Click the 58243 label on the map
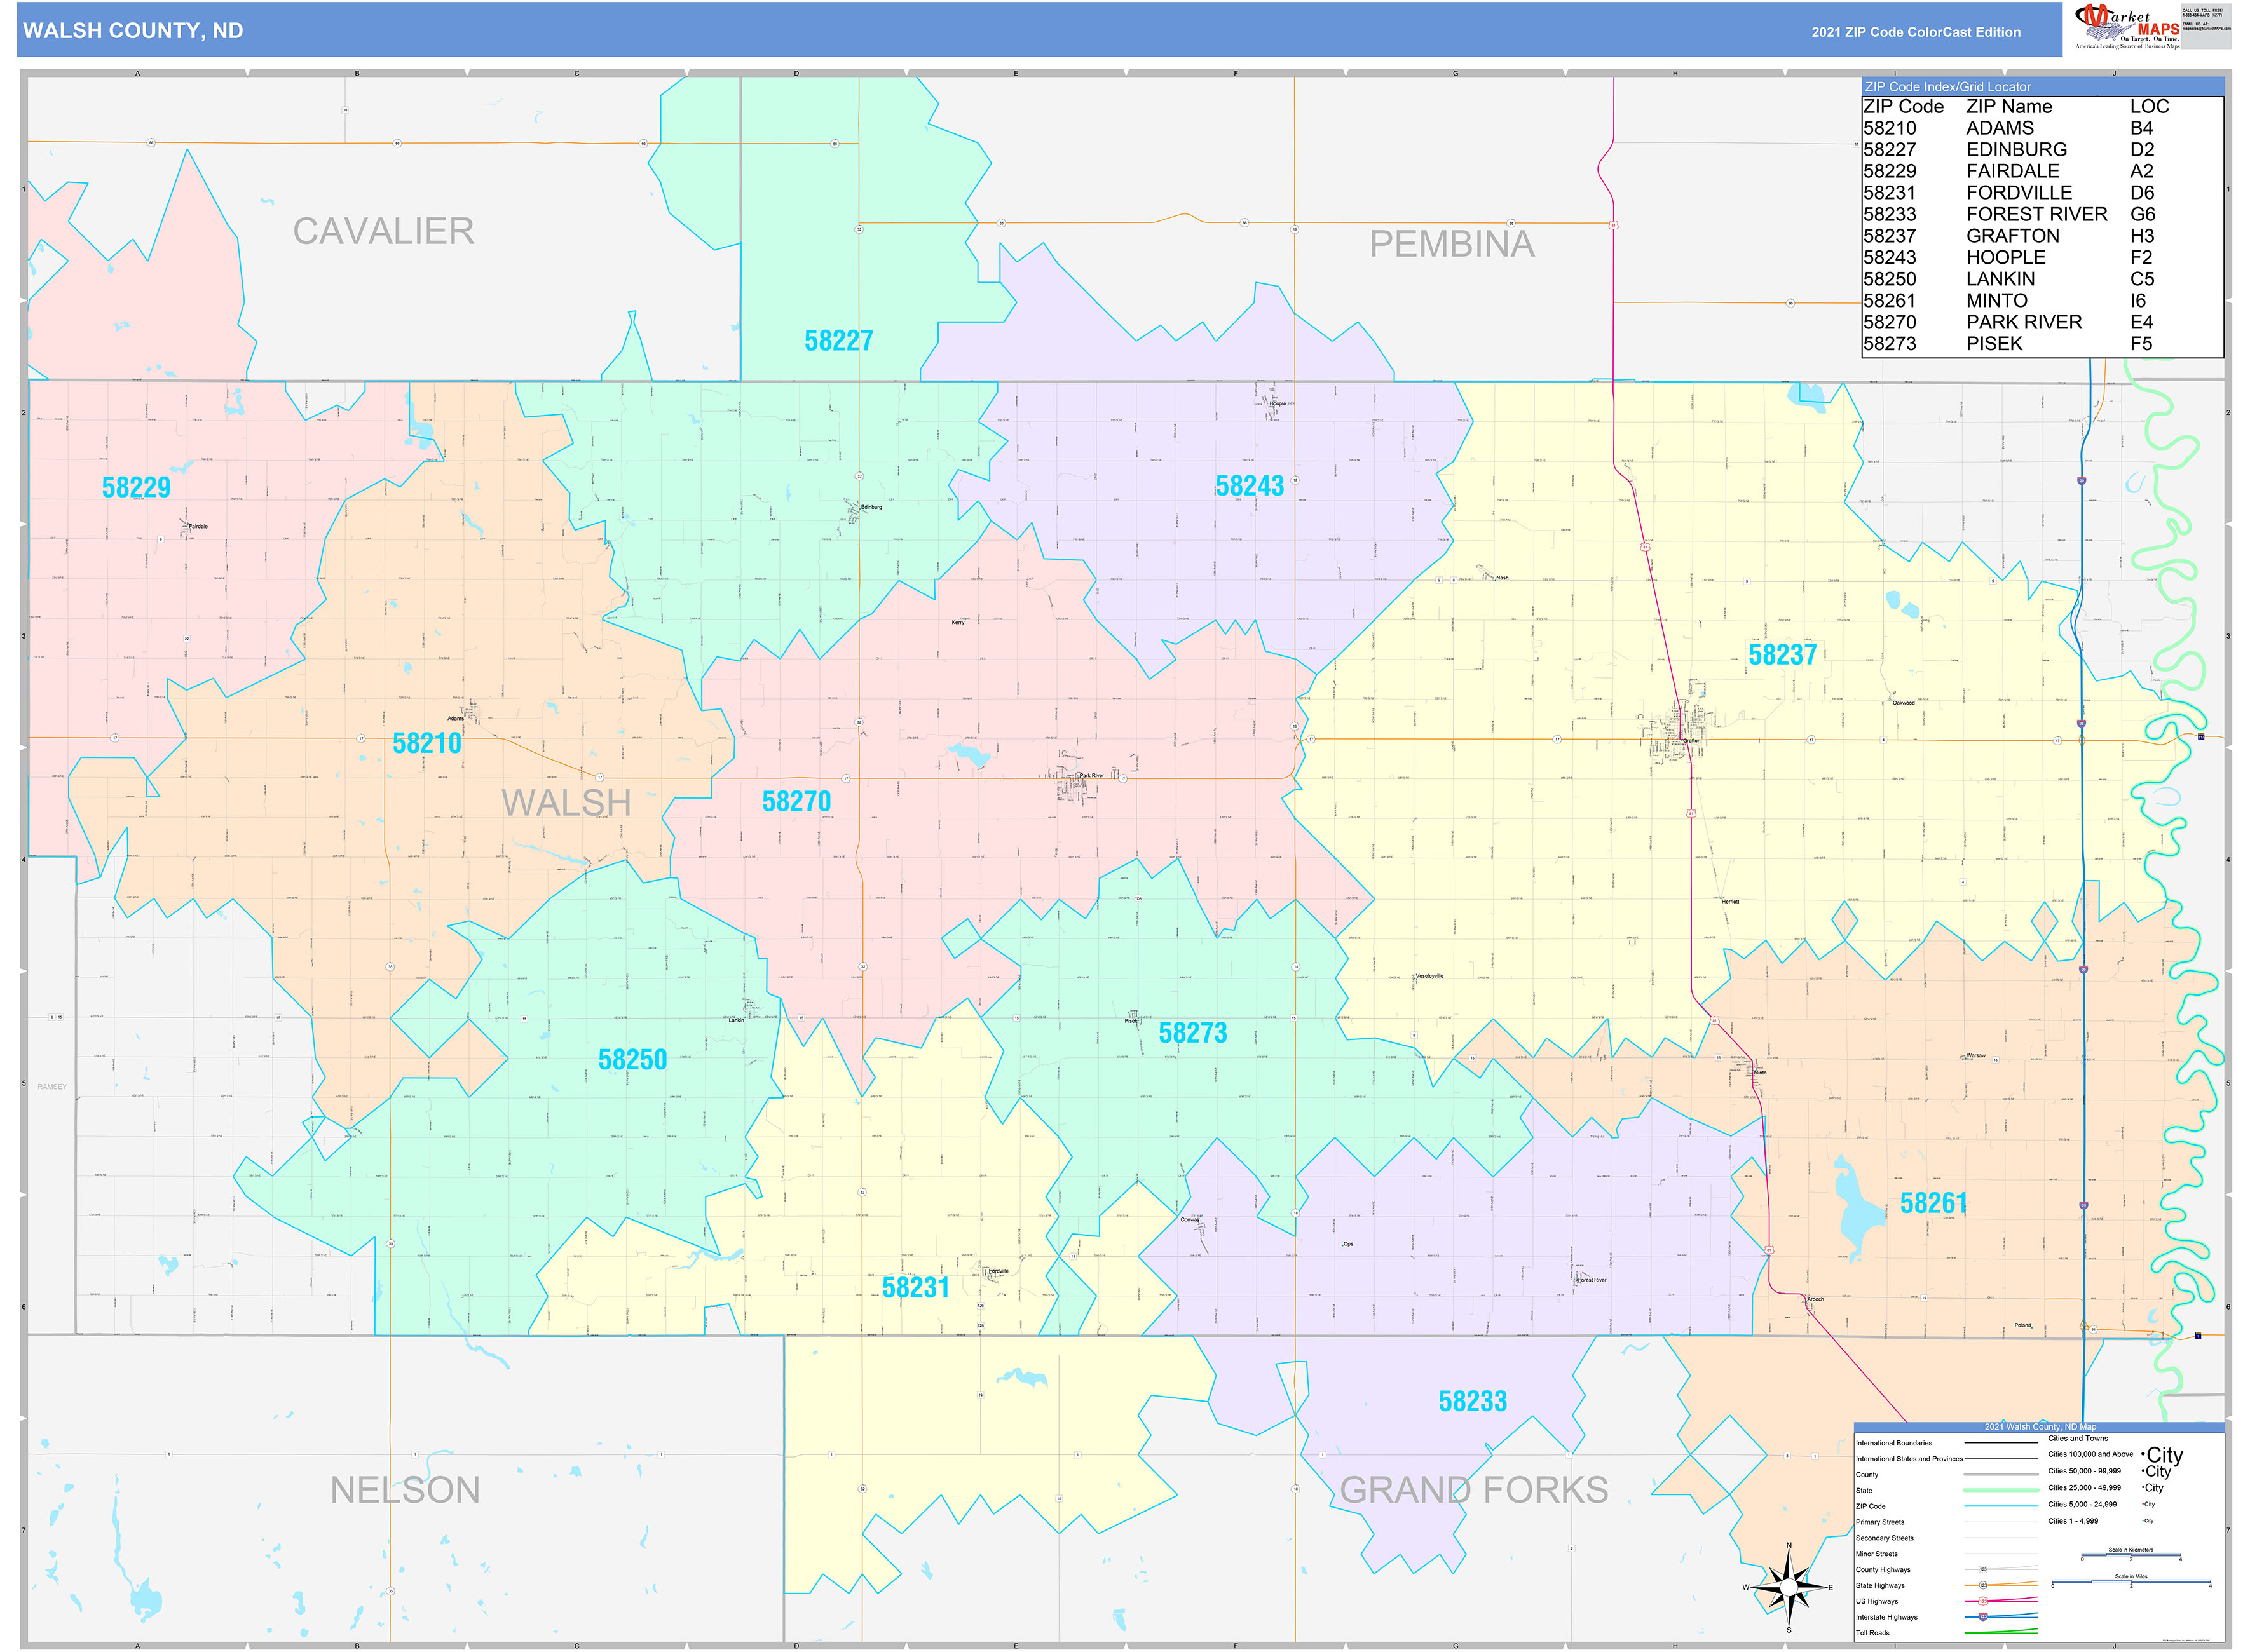The image size is (2243, 1652). point(1250,486)
